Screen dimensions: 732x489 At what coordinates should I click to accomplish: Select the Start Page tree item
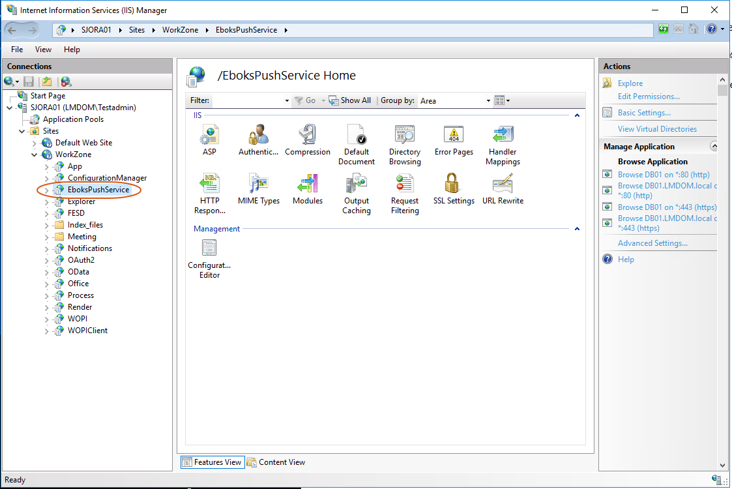pyautogui.click(x=48, y=96)
